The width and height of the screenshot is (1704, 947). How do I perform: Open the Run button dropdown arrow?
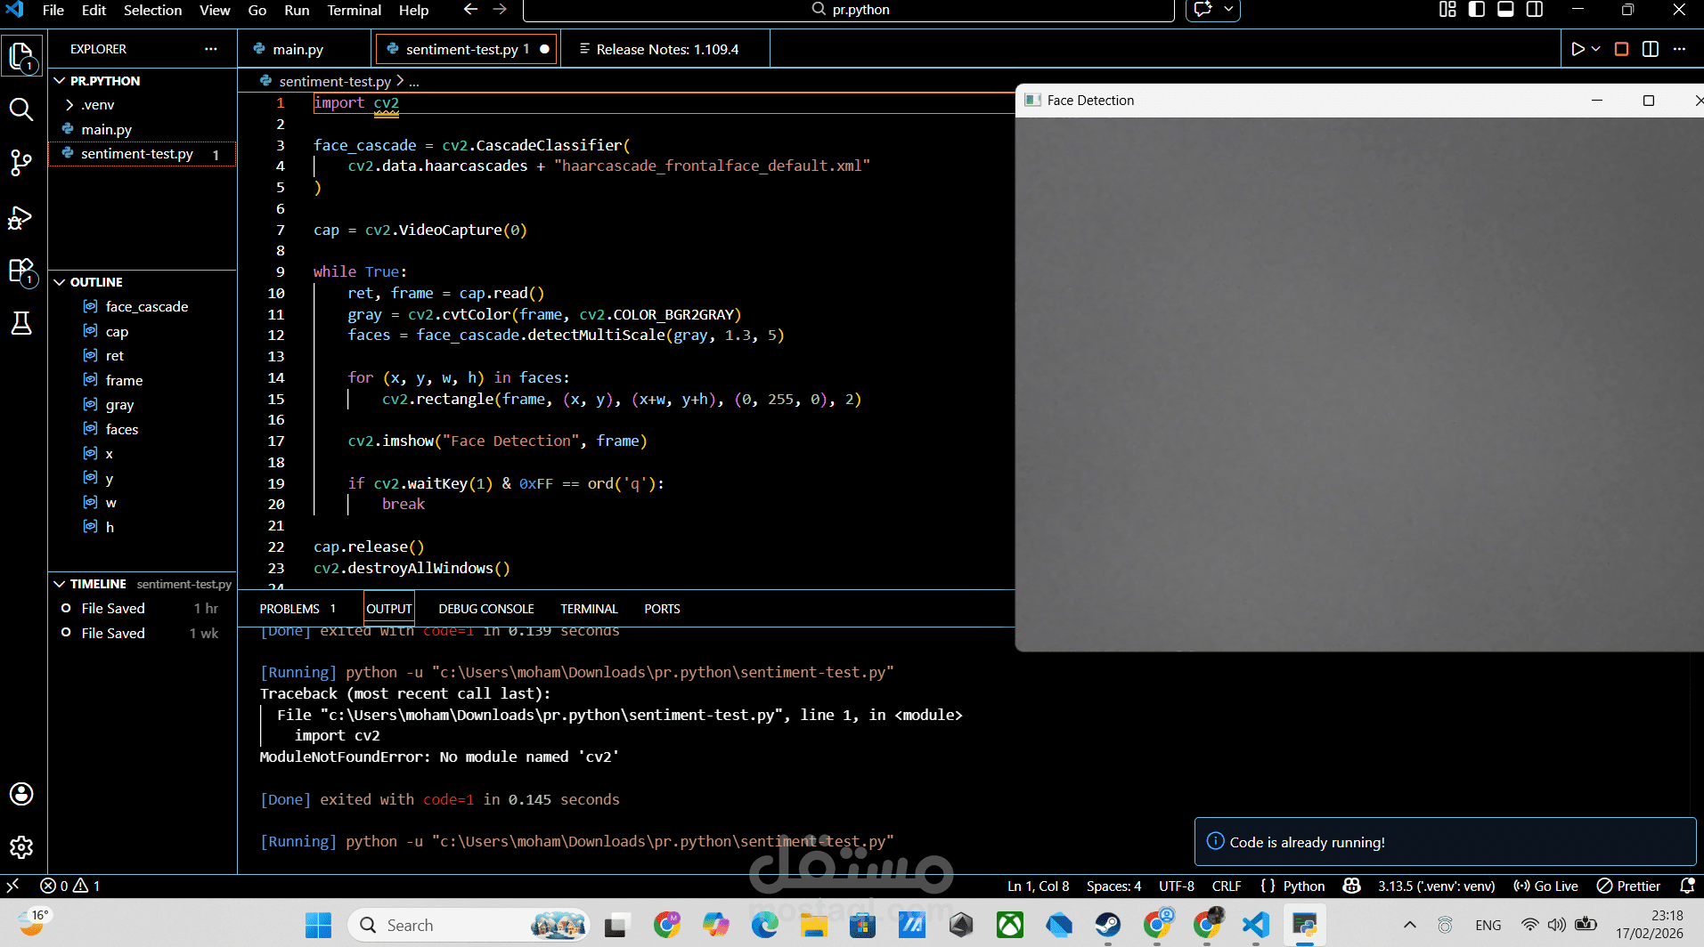(x=1596, y=49)
